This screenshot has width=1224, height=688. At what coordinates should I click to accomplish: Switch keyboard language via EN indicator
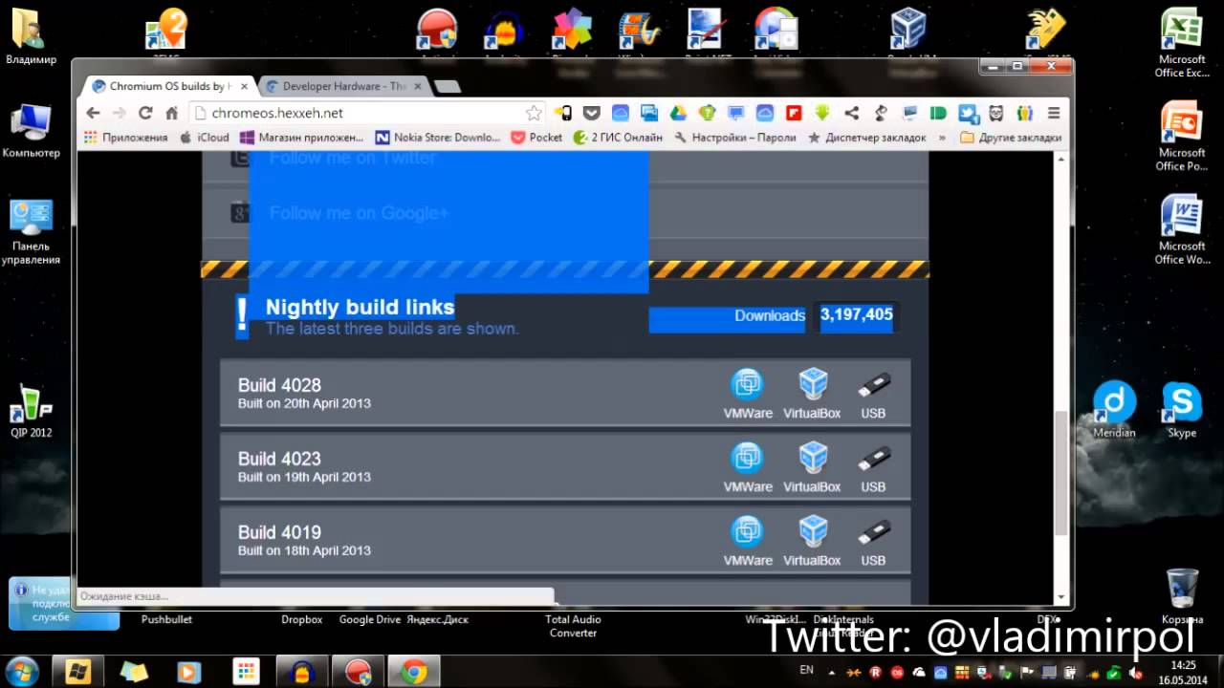pyautogui.click(x=806, y=670)
